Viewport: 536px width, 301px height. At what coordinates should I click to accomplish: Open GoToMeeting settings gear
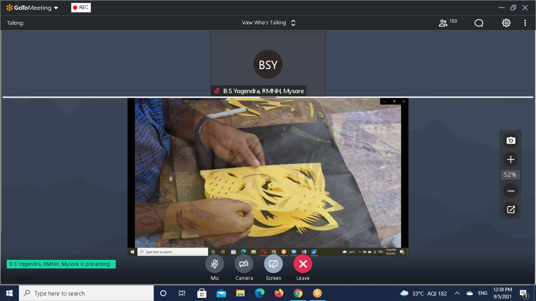[506, 23]
